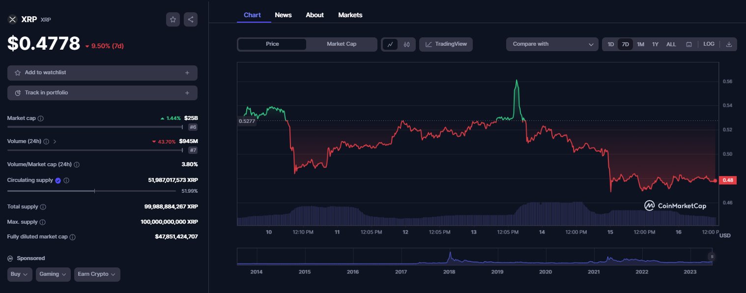Screen dimensions: 746x293
Task: Select the 7D time range
Action: 625,44
